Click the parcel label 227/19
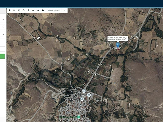Viewport: 163px width, 122px height. coord(118,48)
